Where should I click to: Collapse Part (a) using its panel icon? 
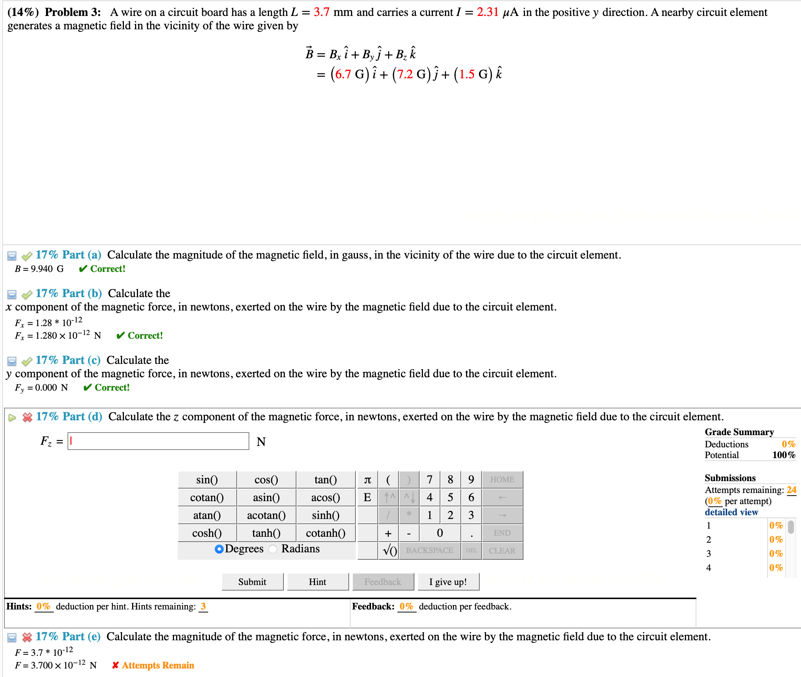click(11, 255)
